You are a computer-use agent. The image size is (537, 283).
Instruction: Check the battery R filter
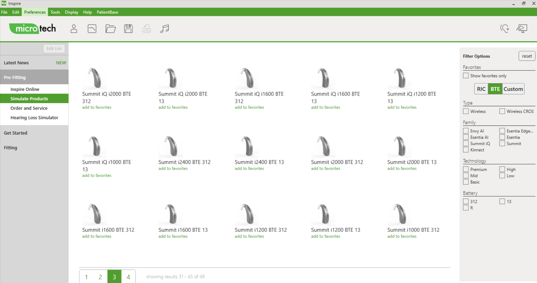pos(466,208)
